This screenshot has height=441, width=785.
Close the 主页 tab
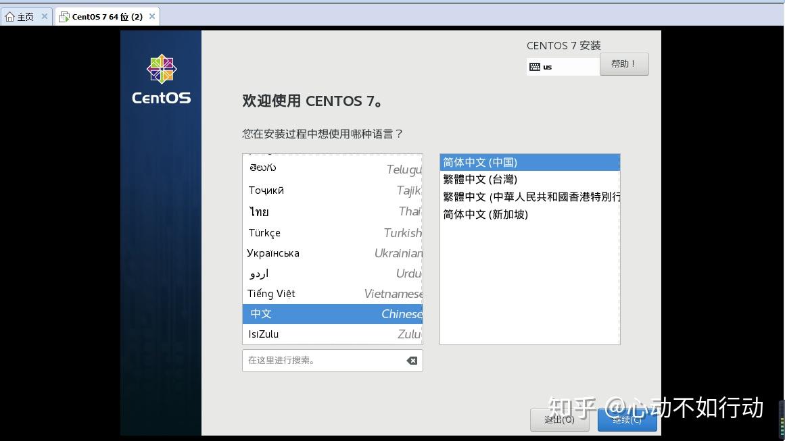coord(45,16)
